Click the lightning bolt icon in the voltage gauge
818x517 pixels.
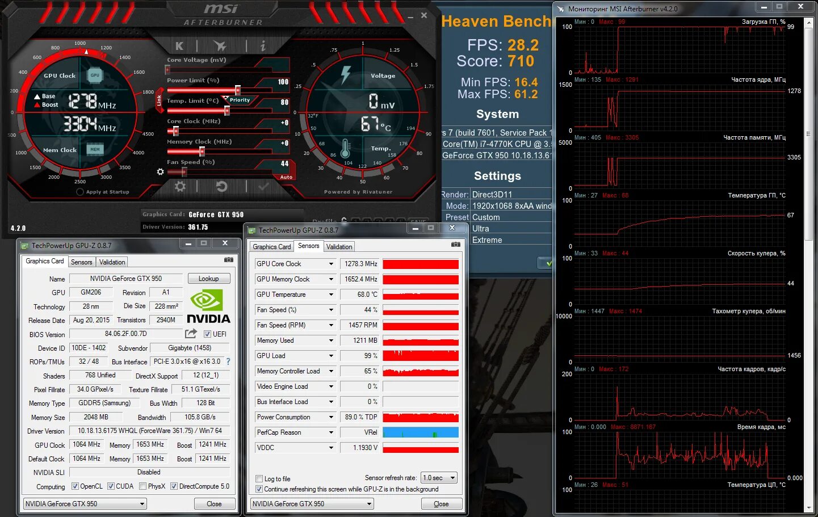tap(346, 74)
